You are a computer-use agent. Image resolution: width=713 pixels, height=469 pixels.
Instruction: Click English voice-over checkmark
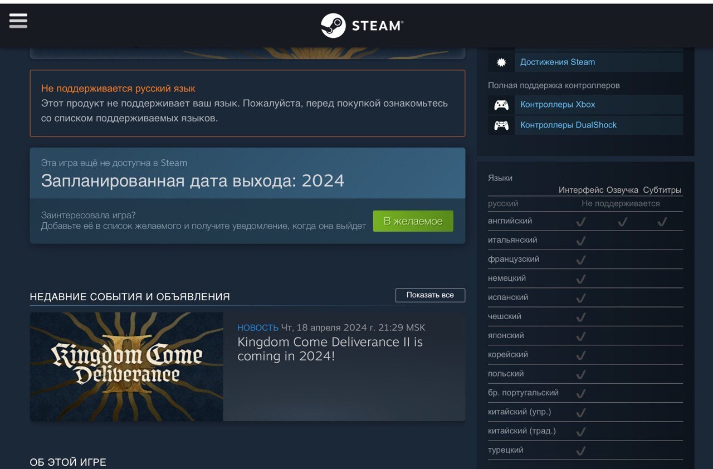[x=622, y=222]
